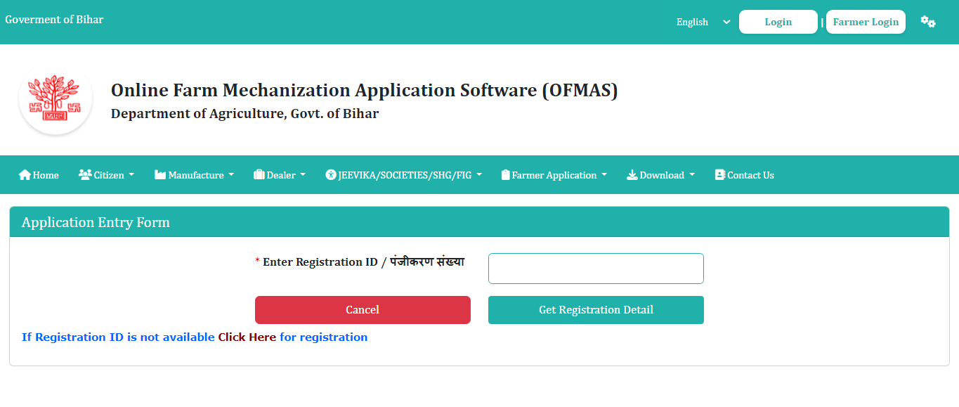The height and width of the screenshot is (407, 959).
Task: Expand the Dealer menu caret
Action: 303,176
